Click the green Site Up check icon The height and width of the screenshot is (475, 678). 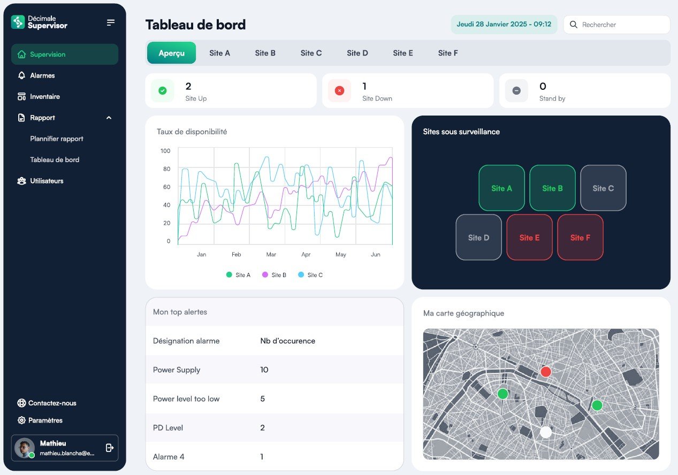[x=163, y=91]
